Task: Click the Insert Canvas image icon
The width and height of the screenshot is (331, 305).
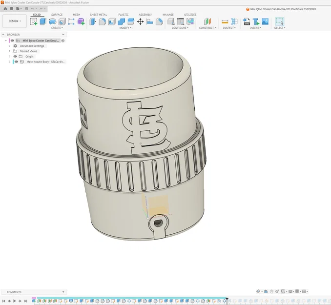Action: click(x=265, y=21)
